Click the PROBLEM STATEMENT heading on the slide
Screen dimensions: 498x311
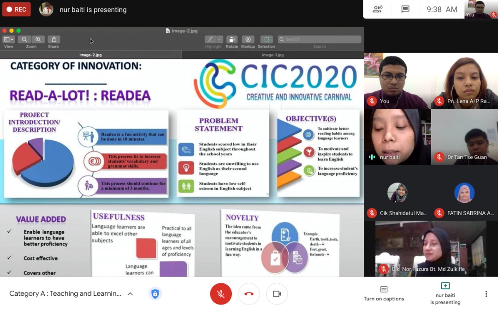pyautogui.click(x=219, y=124)
